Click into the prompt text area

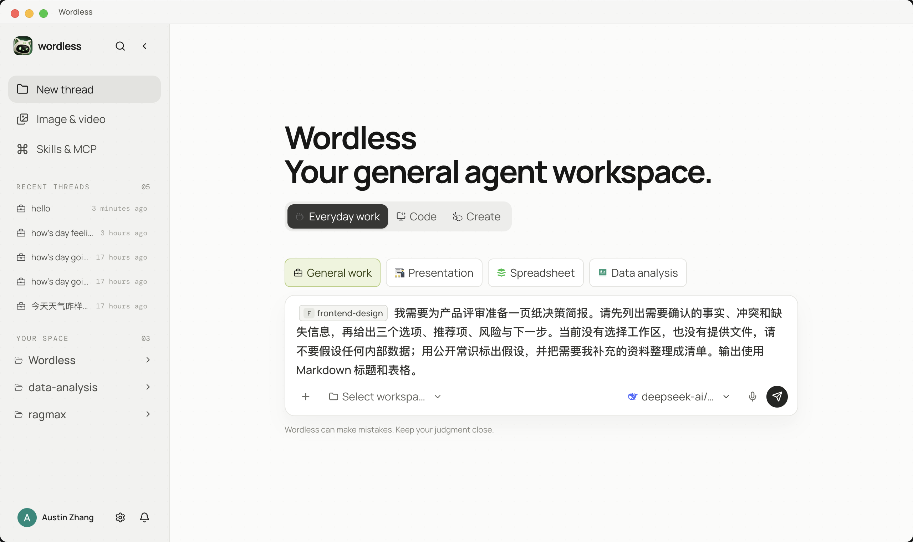[x=541, y=342]
